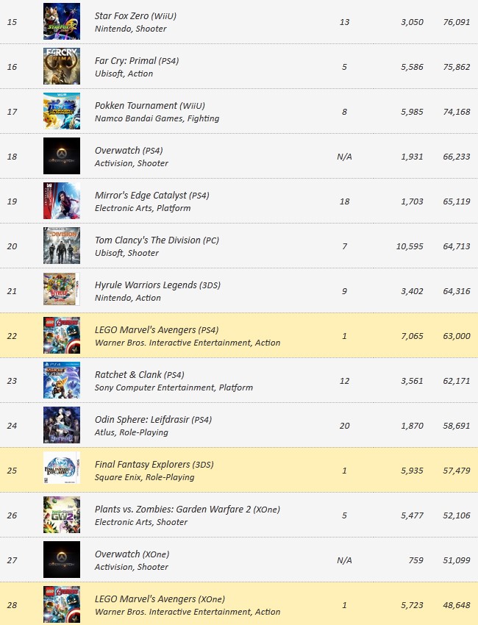Open the Pokken Tournament (WiiU) game page
The height and width of the screenshot is (625, 478).
coord(150,106)
